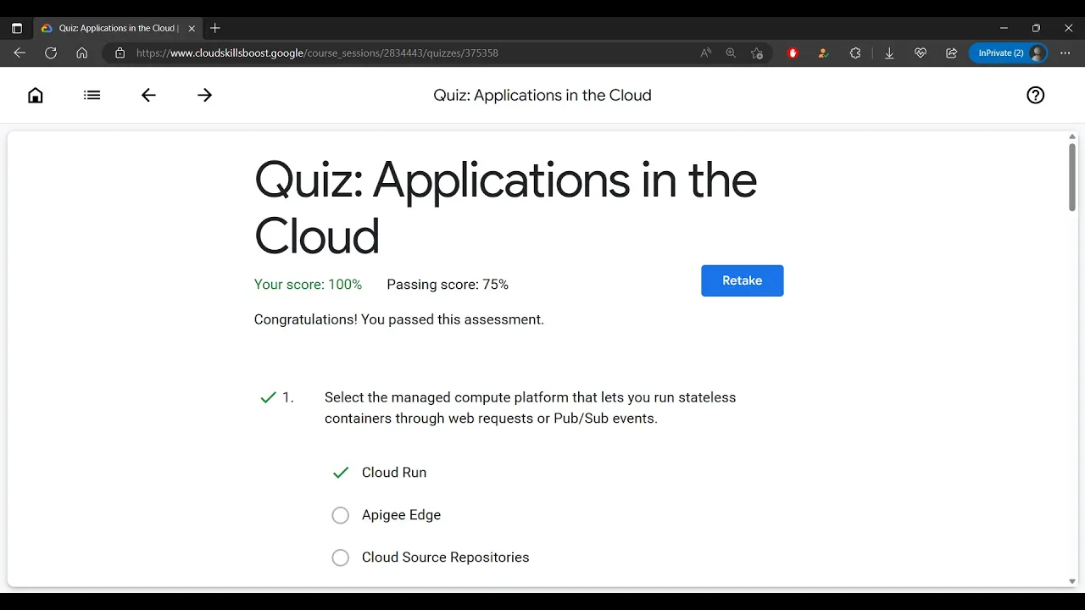The image size is (1085, 610).
Task: Open the tab actions menu icon
Action: (16, 28)
